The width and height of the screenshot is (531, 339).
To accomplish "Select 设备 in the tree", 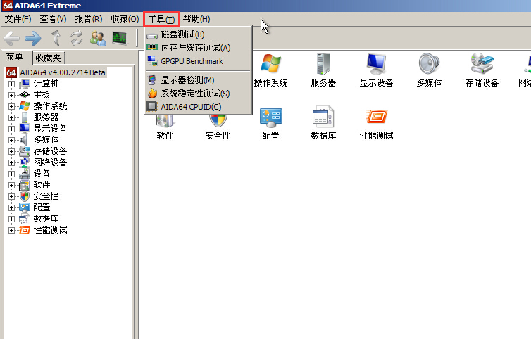I will pyautogui.click(x=42, y=174).
